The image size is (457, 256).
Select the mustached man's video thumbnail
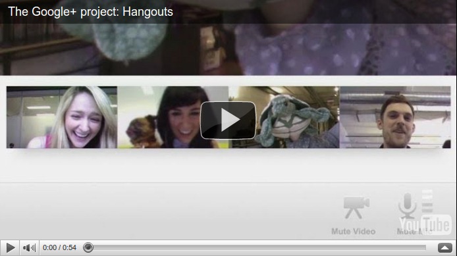tap(395, 117)
